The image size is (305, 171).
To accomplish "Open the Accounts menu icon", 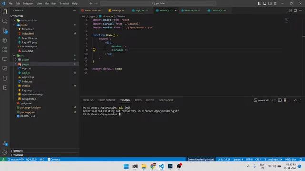I will 5,143.
